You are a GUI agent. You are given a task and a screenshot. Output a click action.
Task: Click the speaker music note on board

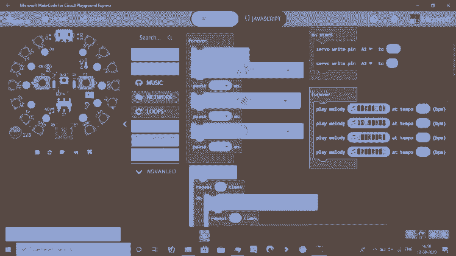tap(51, 111)
